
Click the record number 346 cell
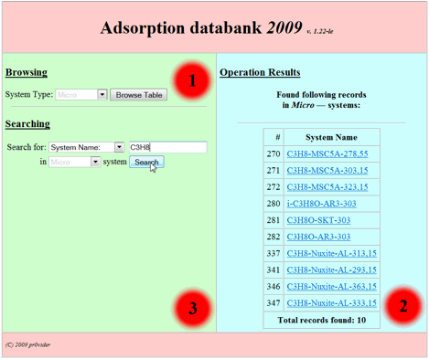tap(273, 286)
